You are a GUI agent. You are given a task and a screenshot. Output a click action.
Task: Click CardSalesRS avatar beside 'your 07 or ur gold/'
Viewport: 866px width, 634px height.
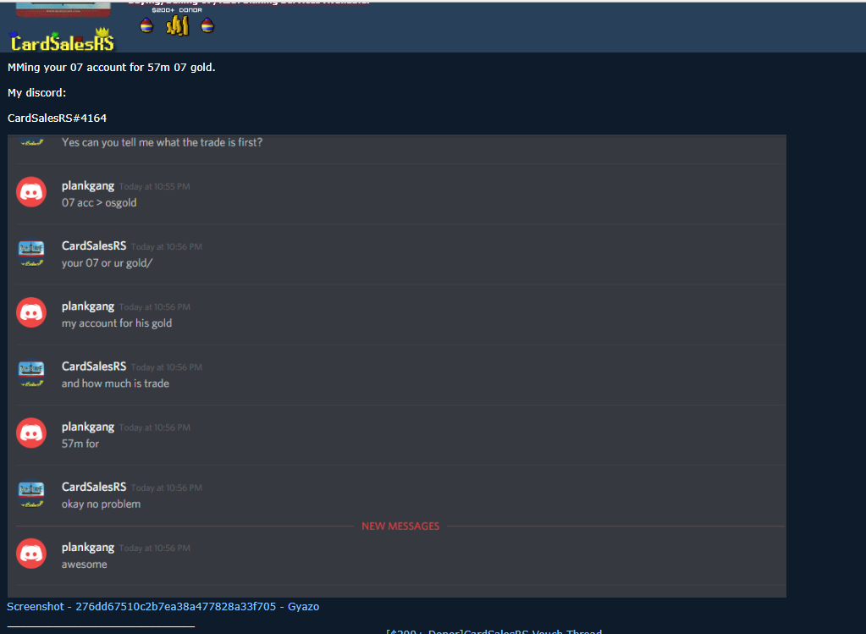[31, 252]
